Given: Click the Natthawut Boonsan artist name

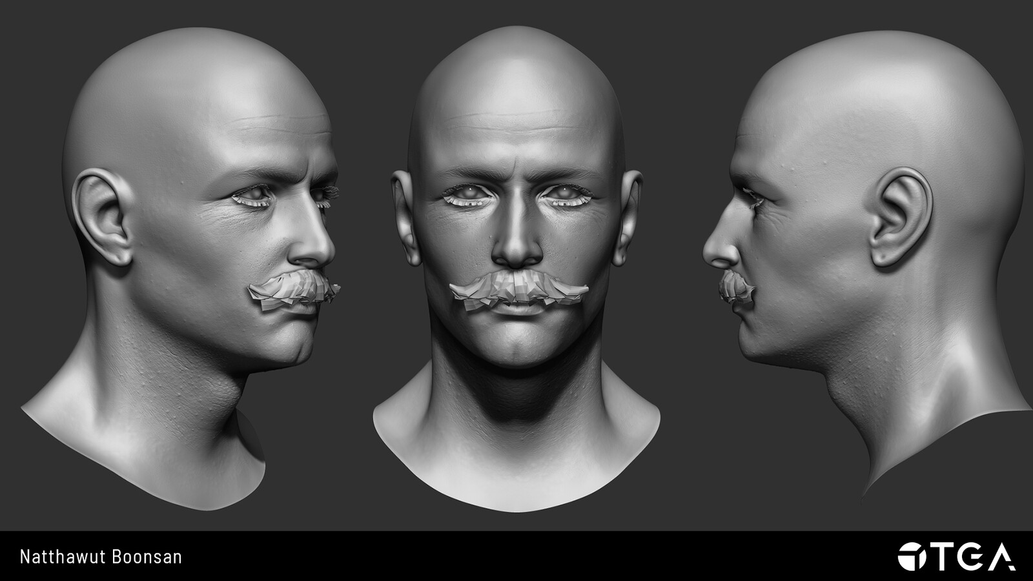Looking at the screenshot, I should (101, 556).
